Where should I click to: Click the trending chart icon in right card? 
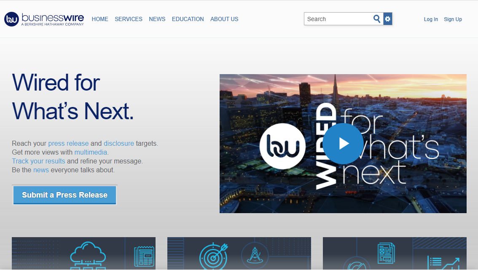(443, 262)
